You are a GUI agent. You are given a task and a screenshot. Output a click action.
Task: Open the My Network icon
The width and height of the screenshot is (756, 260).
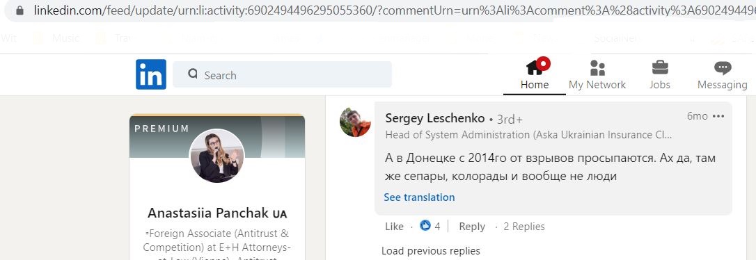pos(597,68)
